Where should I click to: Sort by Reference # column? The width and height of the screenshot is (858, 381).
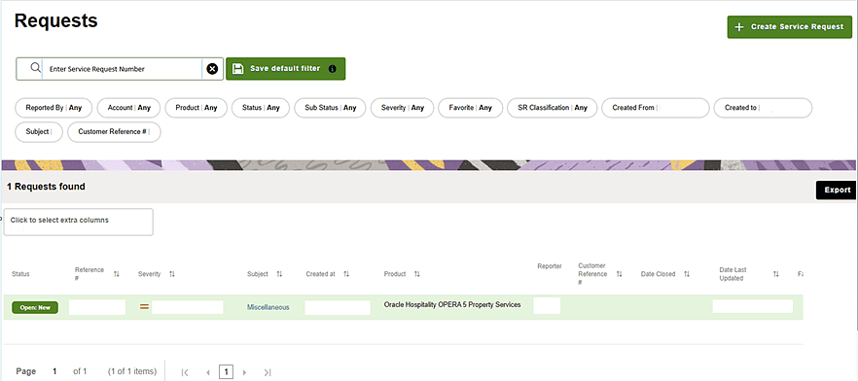tap(117, 274)
